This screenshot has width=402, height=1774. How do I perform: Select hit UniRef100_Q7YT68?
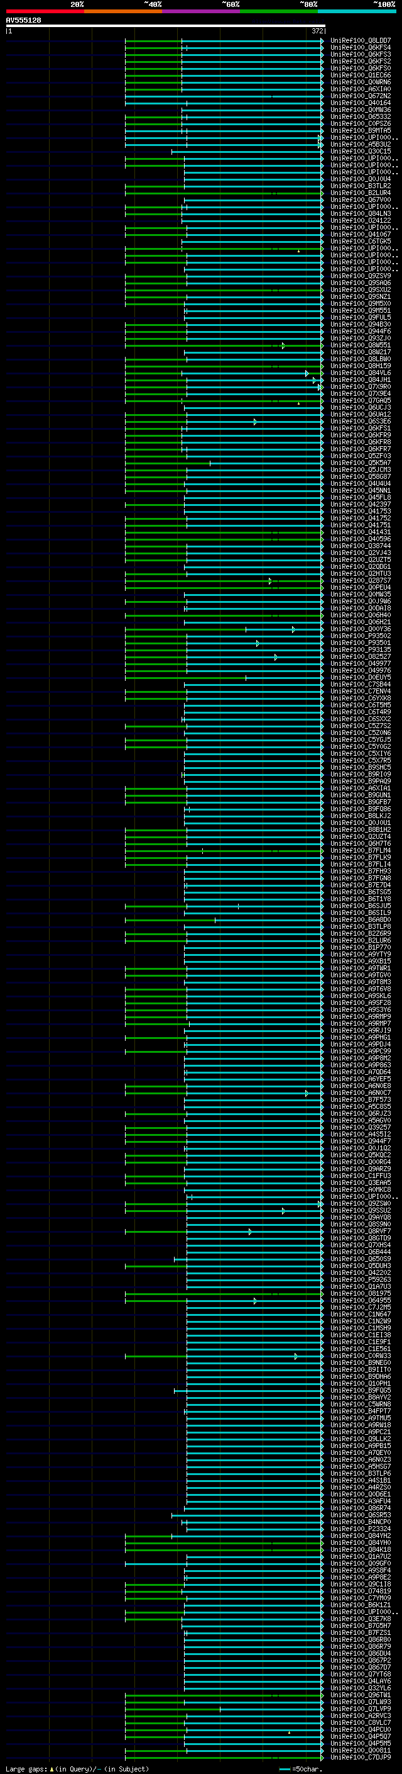[x=361, y=1674]
